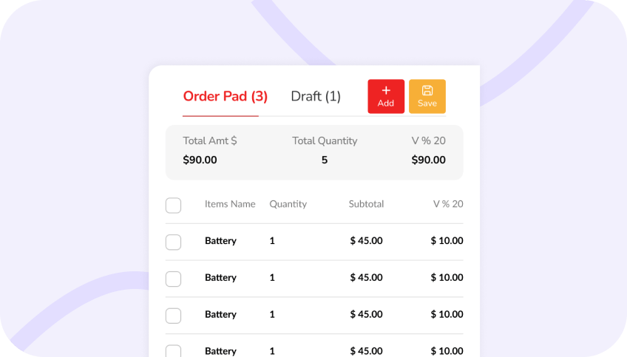The image size is (627, 357).
Task: Click the Quantity column header
Action: click(288, 204)
